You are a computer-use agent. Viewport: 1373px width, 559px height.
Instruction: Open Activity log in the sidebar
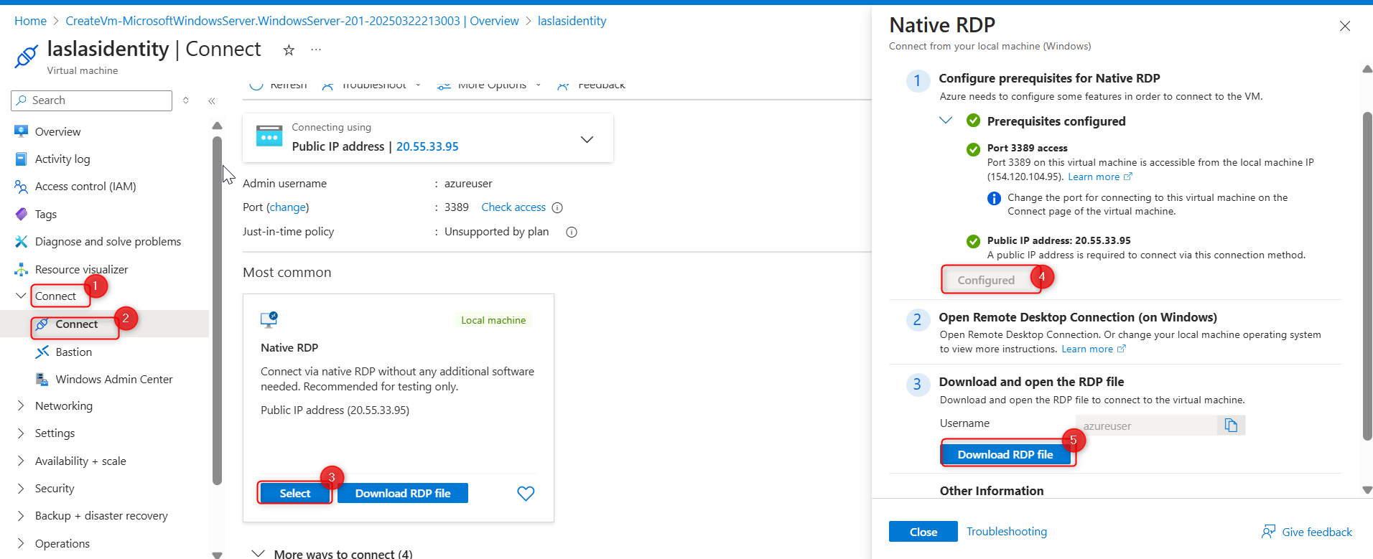click(62, 159)
